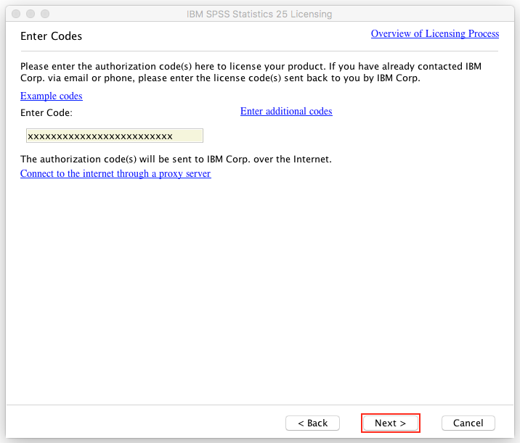Click the Enter Codes heading
Viewport: 520px width, 443px height.
[x=51, y=36]
